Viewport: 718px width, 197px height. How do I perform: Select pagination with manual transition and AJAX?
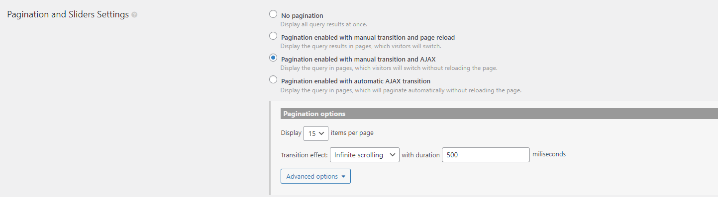tap(273, 58)
